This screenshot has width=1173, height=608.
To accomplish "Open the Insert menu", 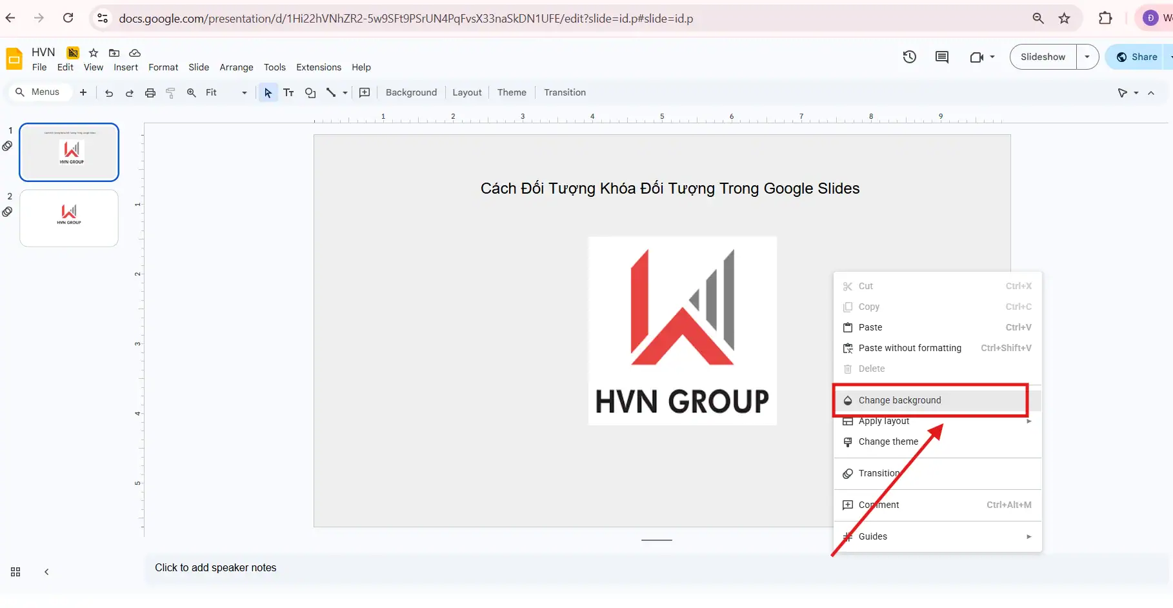I will [126, 67].
